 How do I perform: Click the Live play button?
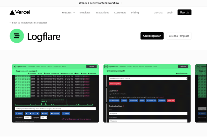tap(32, 113)
